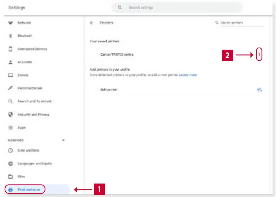Click the Settings title text

pos(17,8)
